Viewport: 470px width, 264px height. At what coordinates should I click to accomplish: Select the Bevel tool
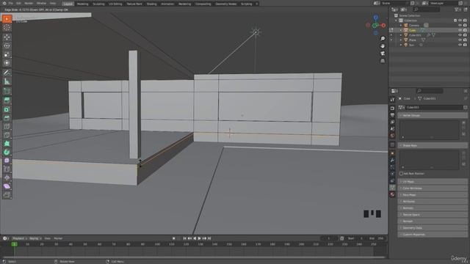[x=7, y=118]
